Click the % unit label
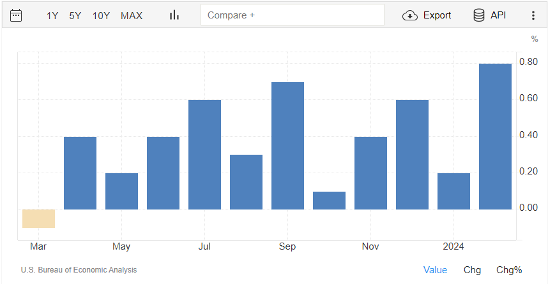Viewport: 548px width, 284px height. click(x=535, y=39)
